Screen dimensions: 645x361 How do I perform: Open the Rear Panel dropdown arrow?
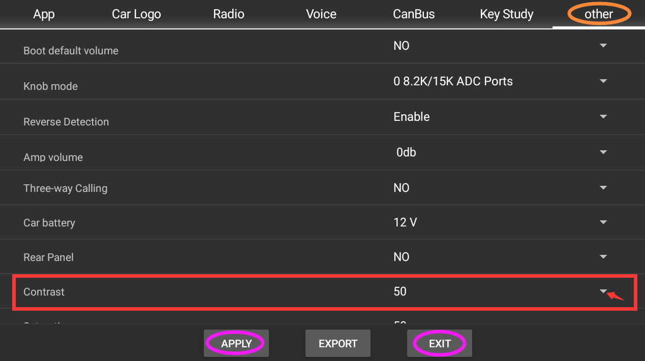coord(603,257)
